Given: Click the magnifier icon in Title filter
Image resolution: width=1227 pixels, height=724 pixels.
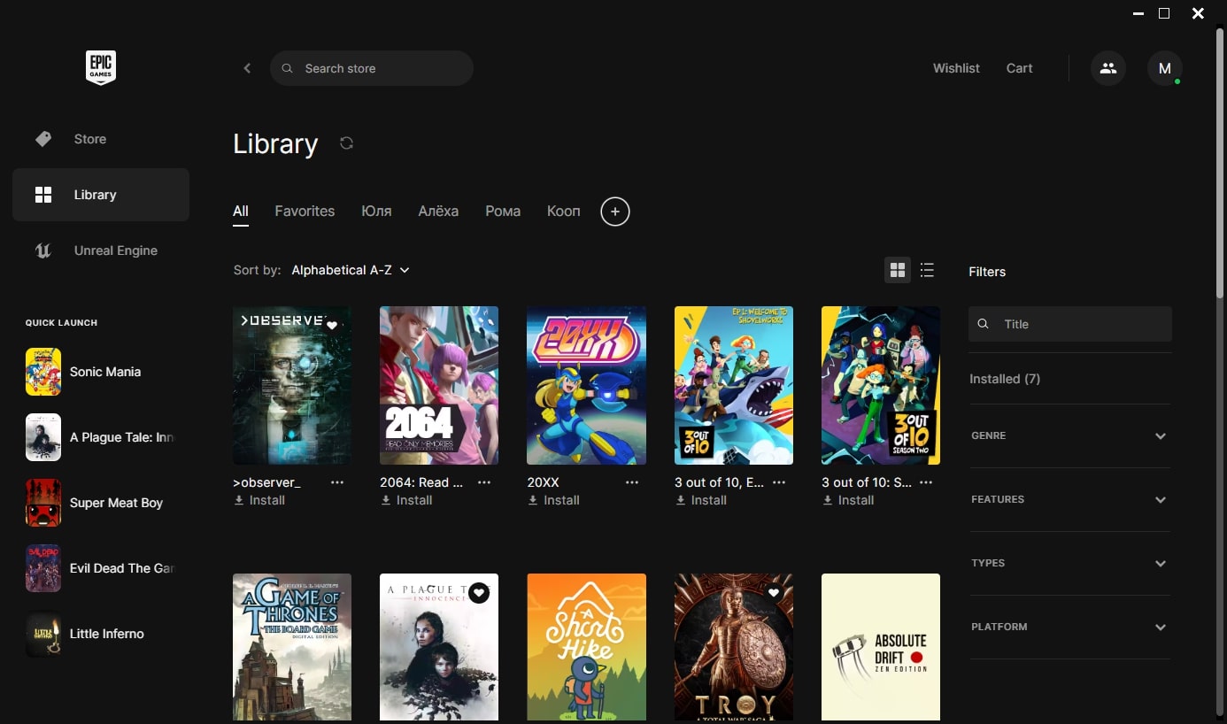Looking at the screenshot, I should tap(983, 324).
